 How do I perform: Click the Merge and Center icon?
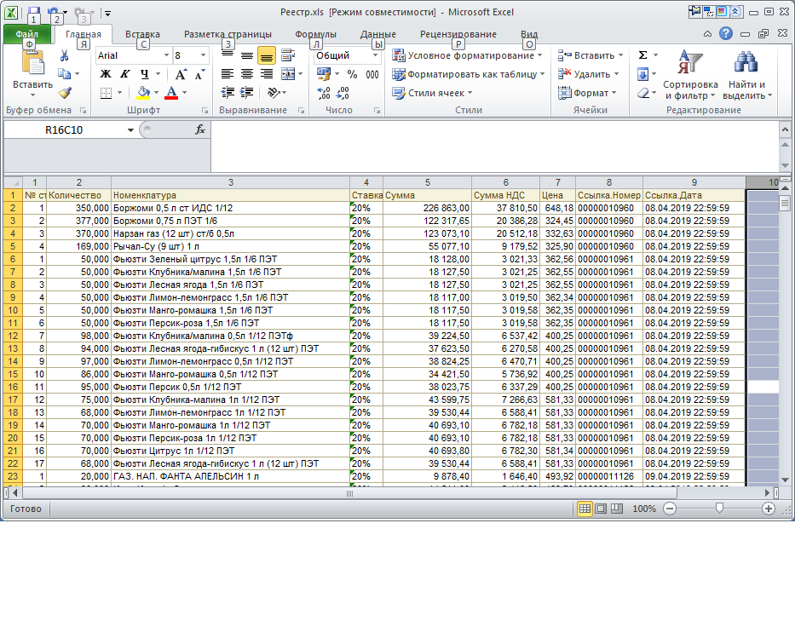pos(288,74)
